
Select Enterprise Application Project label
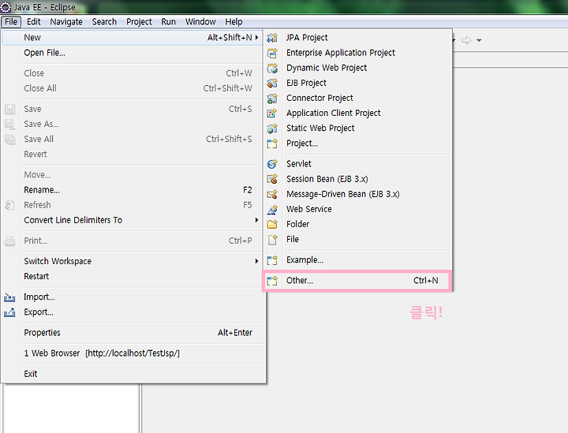click(x=341, y=53)
